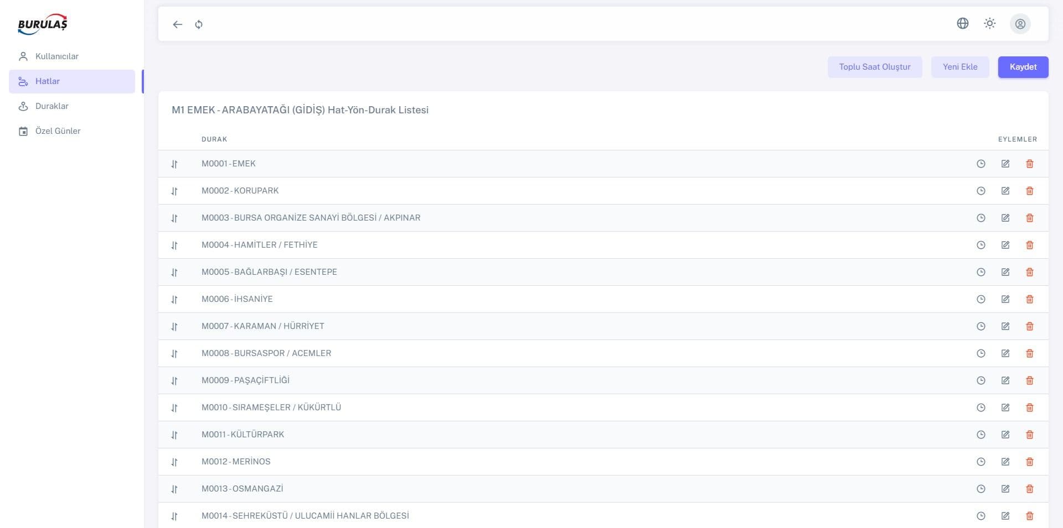Open the language globe icon

pyautogui.click(x=962, y=23)
